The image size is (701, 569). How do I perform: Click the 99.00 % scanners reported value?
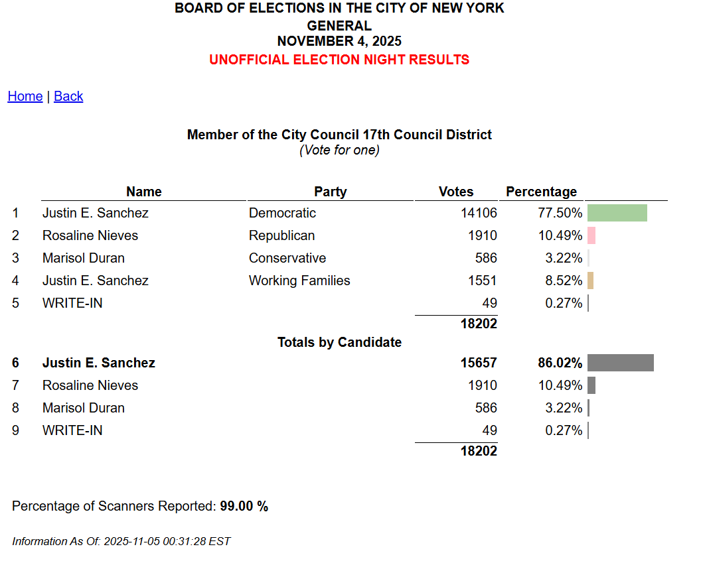(x=244, y=506)
